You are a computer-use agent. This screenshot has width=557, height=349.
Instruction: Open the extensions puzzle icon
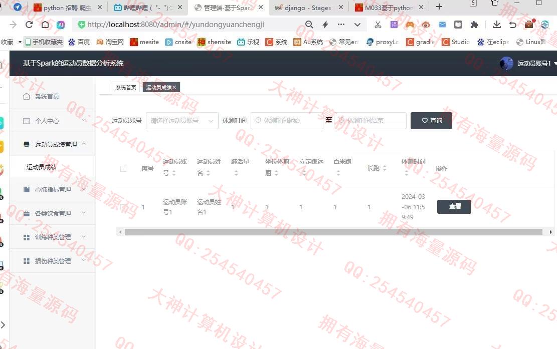pyautogui.click(x=474, y=25)
